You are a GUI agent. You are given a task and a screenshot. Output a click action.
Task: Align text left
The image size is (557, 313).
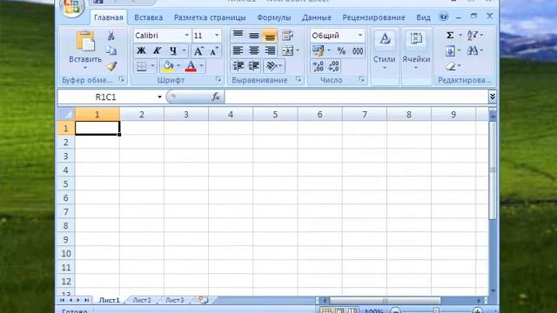coord(238,50)
